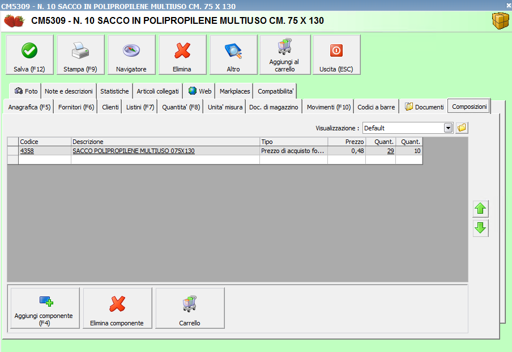Open the Fornitori (F6) tab
This screenshot has height=352, width=512.
(x=76, y=107)
